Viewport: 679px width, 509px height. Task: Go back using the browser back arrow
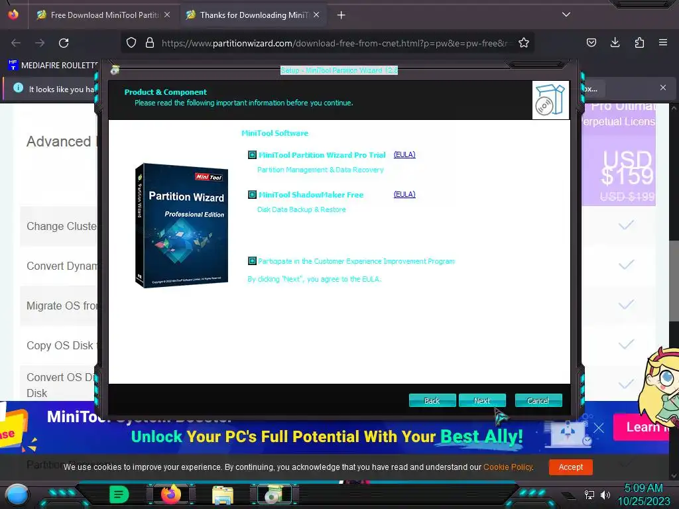pos(16,43)
